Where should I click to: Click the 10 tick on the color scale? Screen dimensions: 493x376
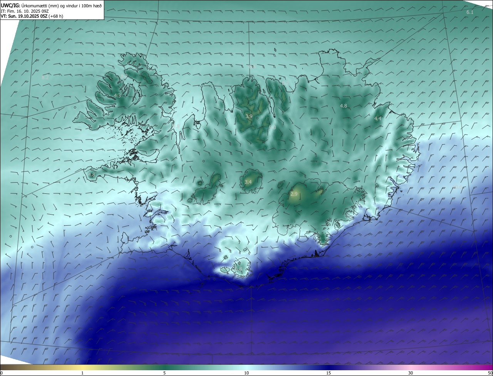tap(246, 373)
